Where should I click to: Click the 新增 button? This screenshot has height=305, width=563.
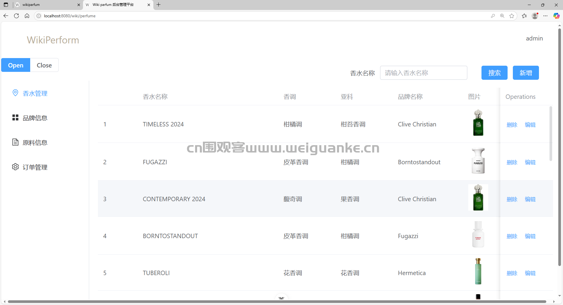click(x=526, y=73)
